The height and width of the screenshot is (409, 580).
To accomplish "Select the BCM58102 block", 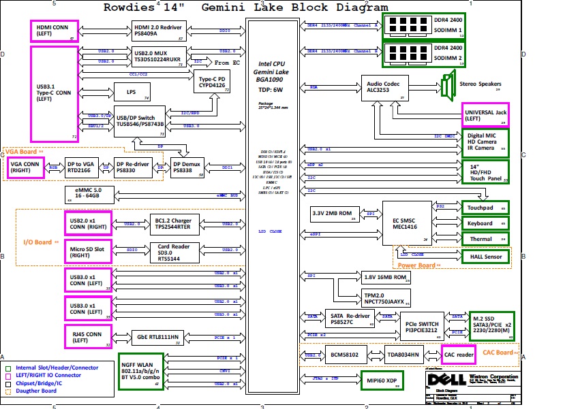I will [x=346, y=355].
